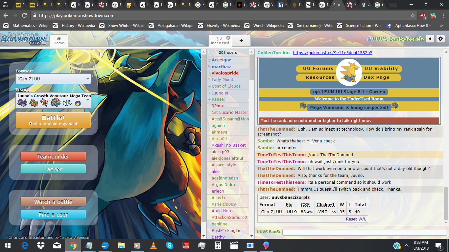Select Lady Monita in the user list
Image resolution: width=449 pixels, height=252 pixels.
point(224,79)
